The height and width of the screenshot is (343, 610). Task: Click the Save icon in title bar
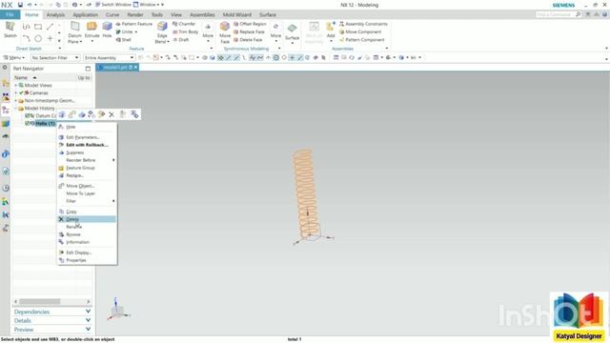tap(20, 5)
